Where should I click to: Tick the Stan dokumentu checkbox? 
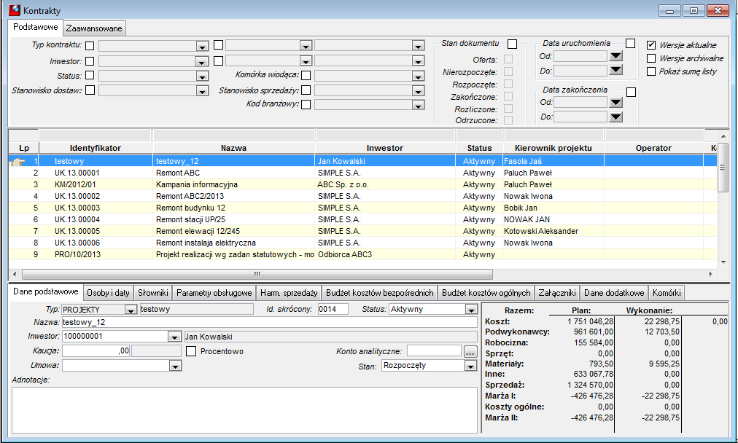[513, 44]
